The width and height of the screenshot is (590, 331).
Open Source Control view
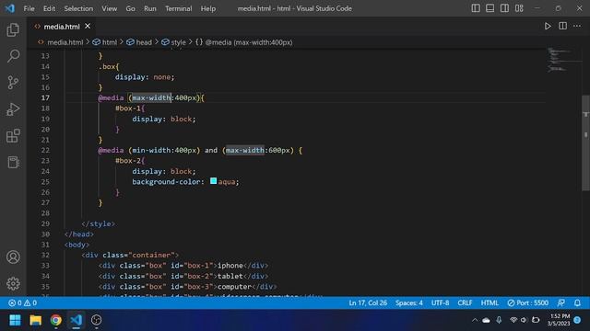pos(13,83)
